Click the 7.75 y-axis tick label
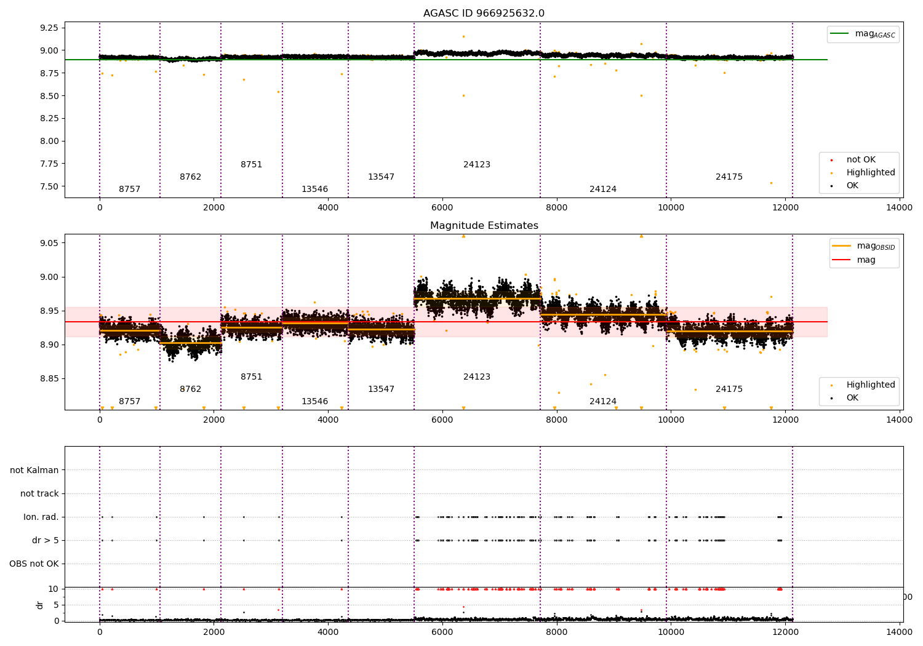This screenshot has width=923, height=646. tap(49, 164)
